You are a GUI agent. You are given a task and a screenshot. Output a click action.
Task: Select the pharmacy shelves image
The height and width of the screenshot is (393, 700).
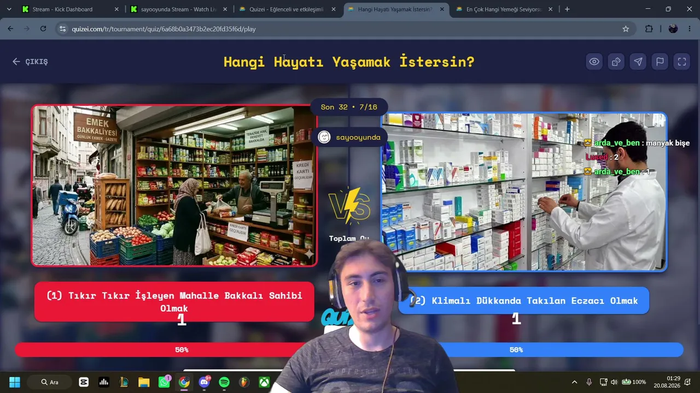(524, 192)
